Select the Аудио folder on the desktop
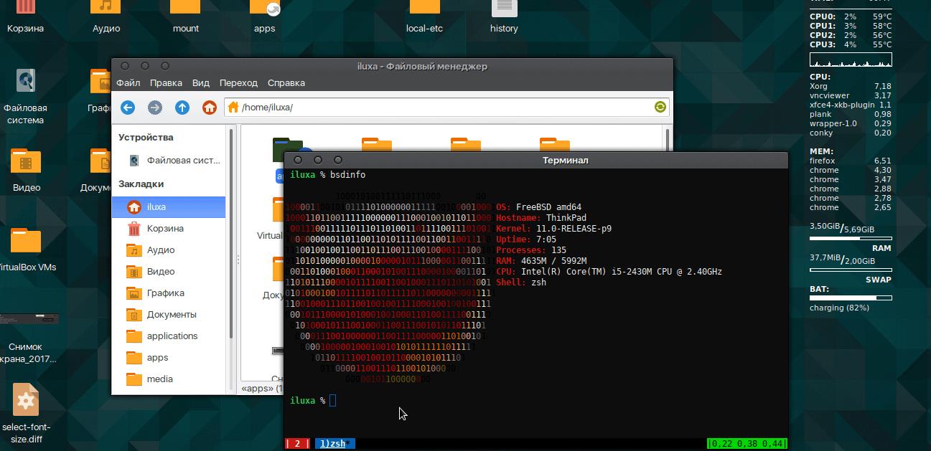The image size is (931, 451). point(106,17)
